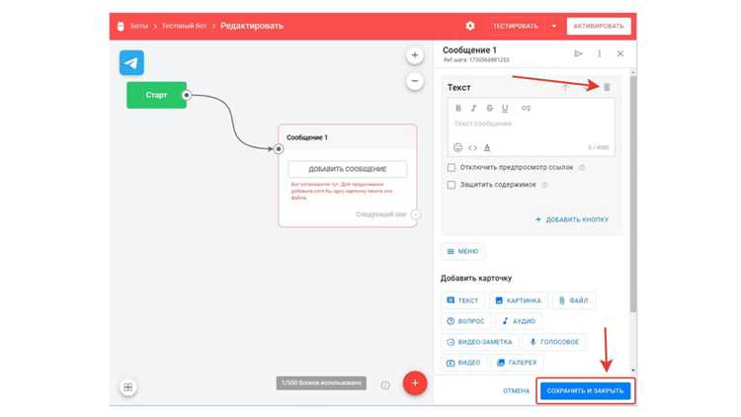The image size is (741, 417).
Task: Open the canvas grid layout button
Action: (x=128, y=387)
